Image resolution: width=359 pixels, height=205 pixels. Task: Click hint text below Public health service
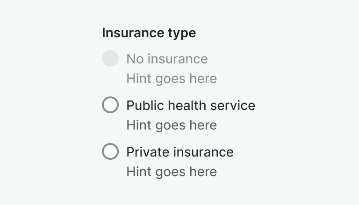[x=172, y=125]
